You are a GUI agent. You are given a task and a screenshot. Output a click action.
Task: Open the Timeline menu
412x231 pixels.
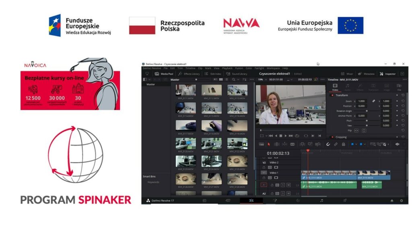190,68
